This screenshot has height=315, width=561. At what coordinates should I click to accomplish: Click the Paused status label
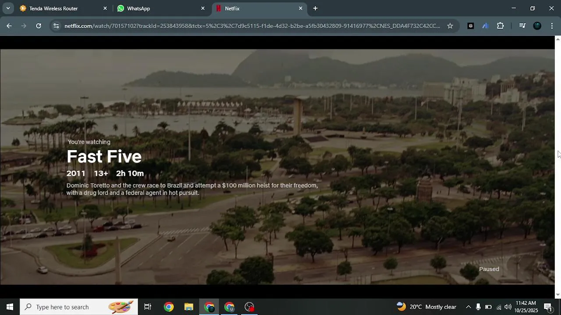pyautogui.click(x=489, y=269)
